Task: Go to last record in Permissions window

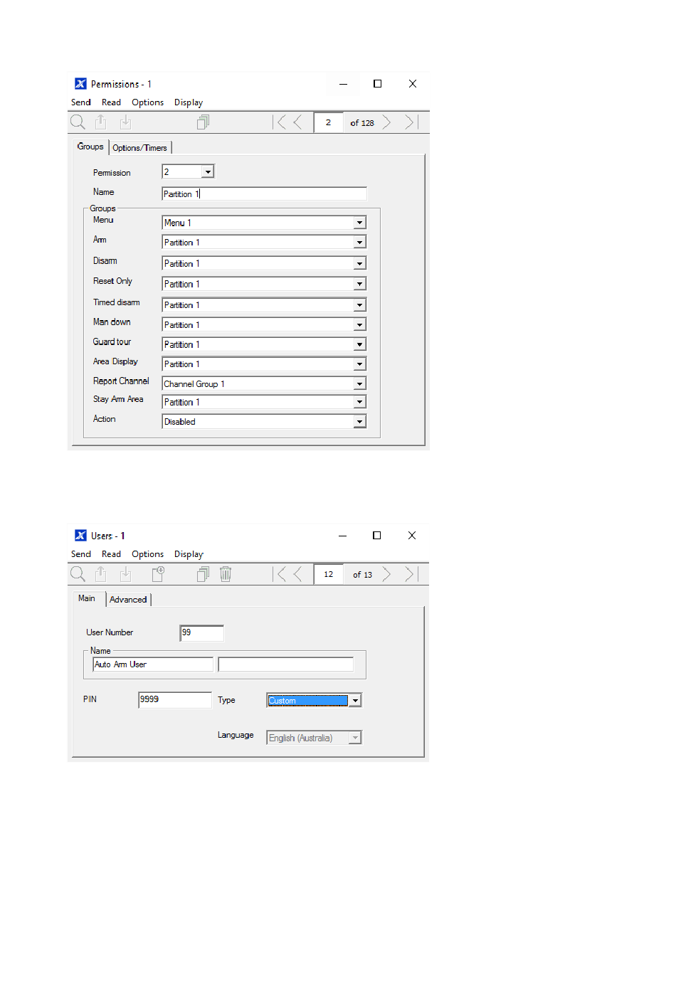Action: click(411, 122)
